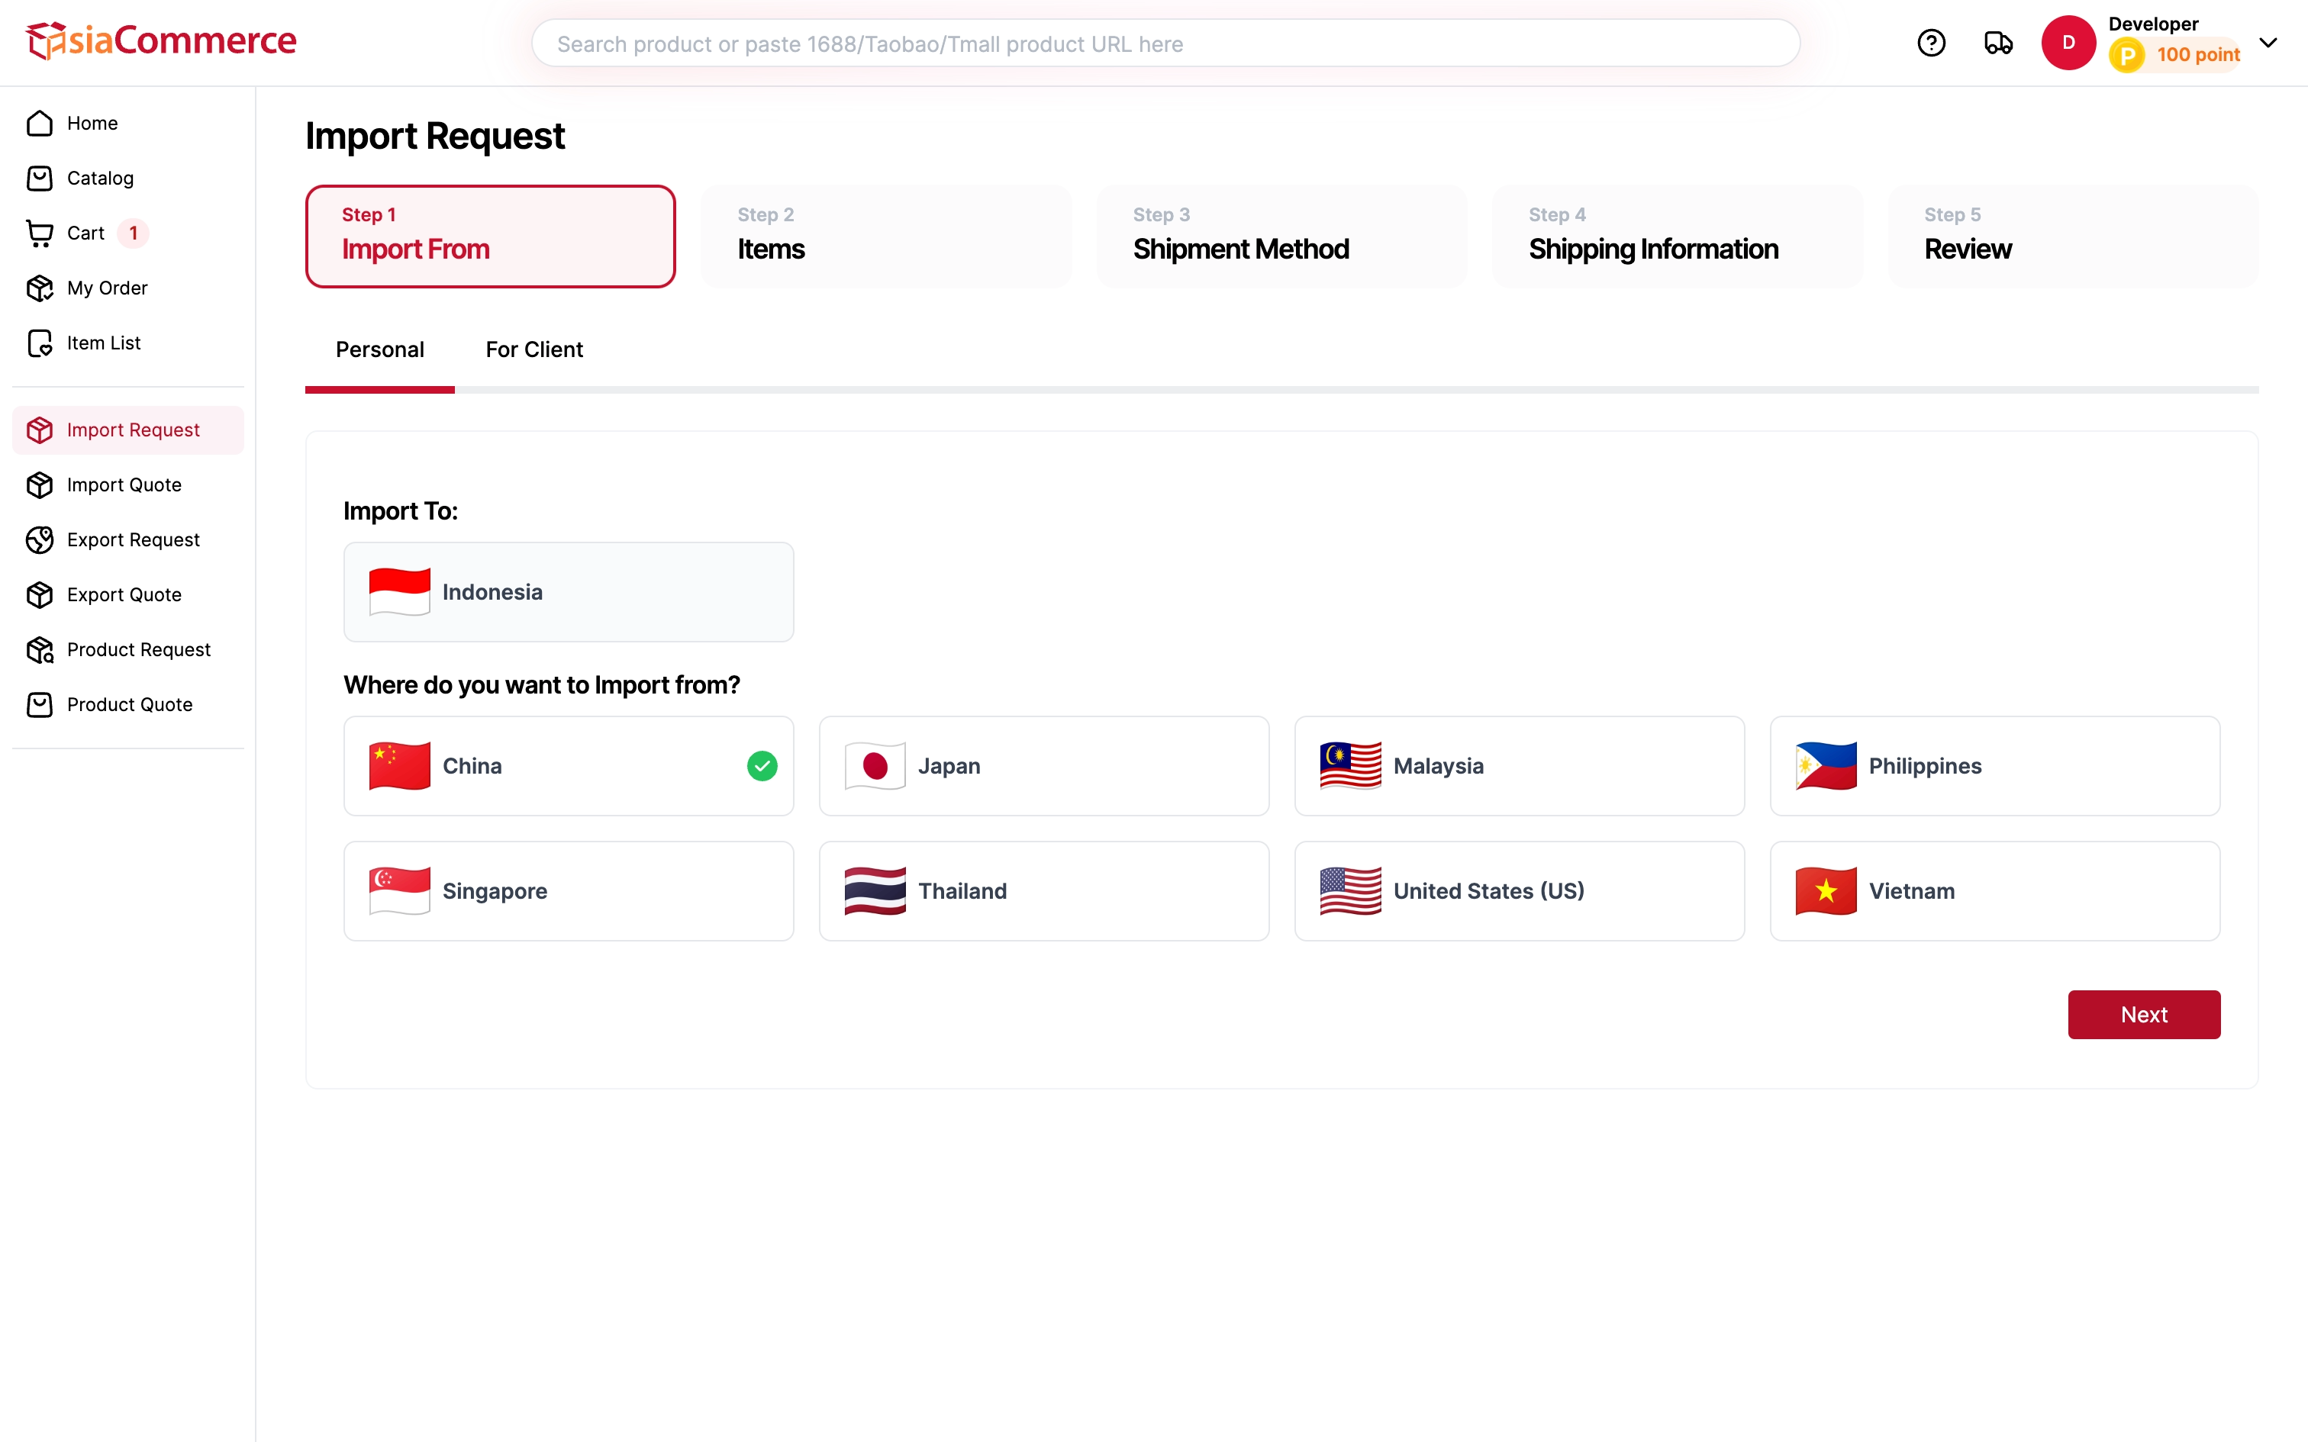The width and height of the screenshot is (2308, 1442).
Task: Open Product Quote link in sidebar
Action: [127, 705]
